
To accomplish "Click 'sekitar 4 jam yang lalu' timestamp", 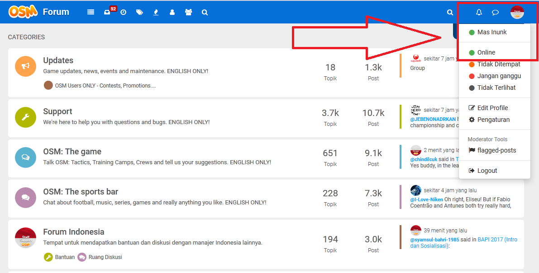I will pyautogui.click(x=450, y=190).
